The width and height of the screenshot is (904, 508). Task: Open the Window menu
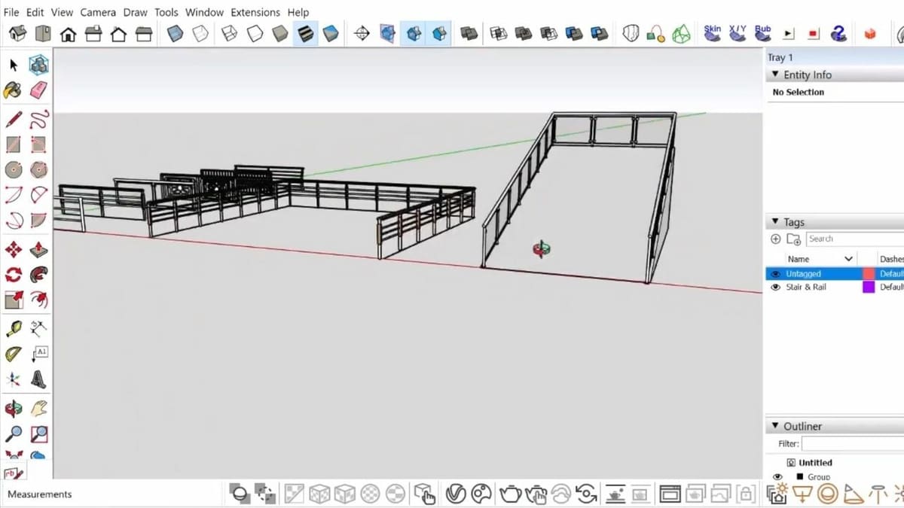(204, 12)
